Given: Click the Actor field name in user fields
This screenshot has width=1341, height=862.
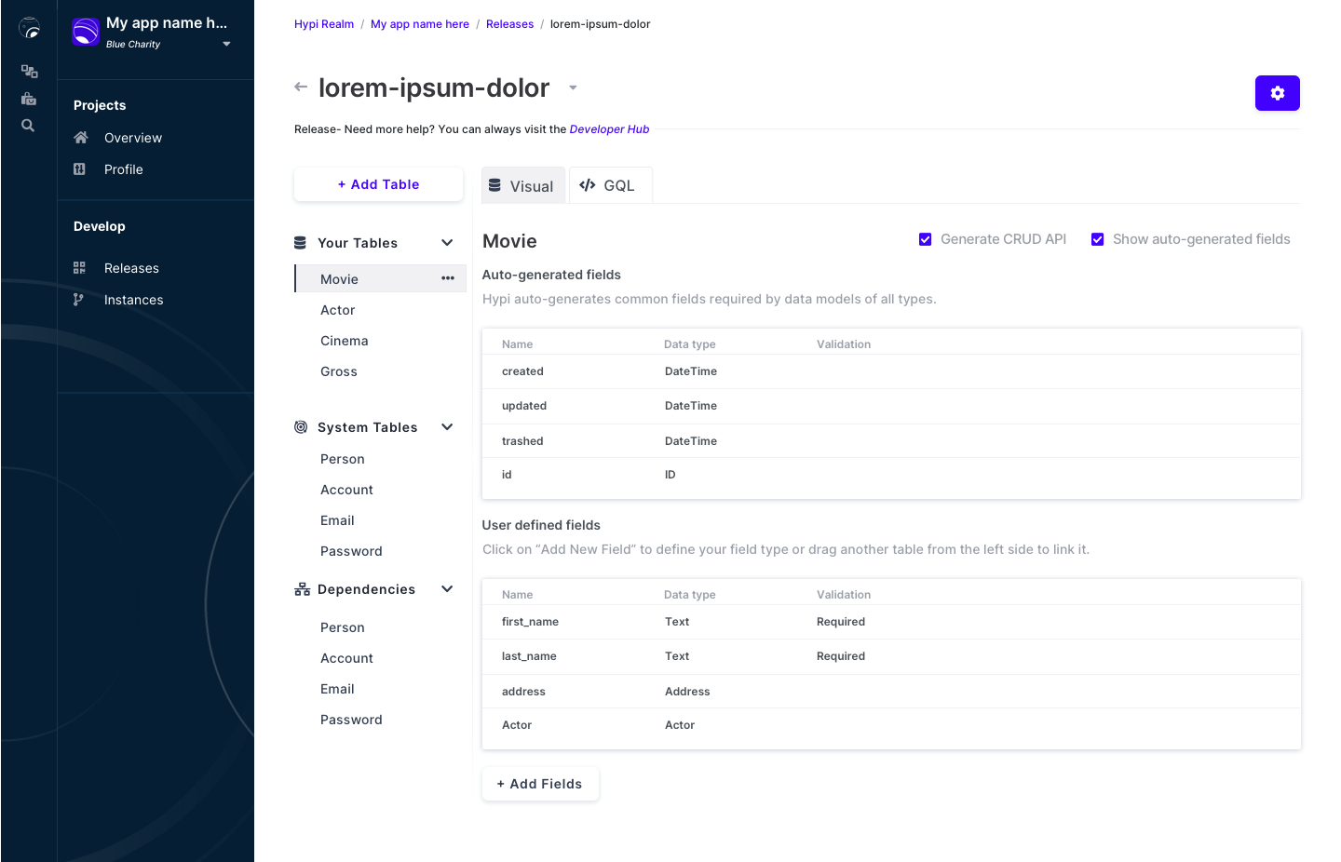Looking at the screenshot, I should (x=517, y=725).
